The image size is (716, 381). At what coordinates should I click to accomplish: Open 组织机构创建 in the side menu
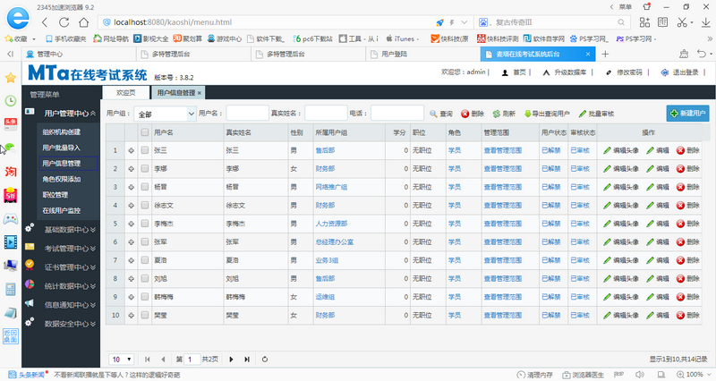click(x=62, y=131)
